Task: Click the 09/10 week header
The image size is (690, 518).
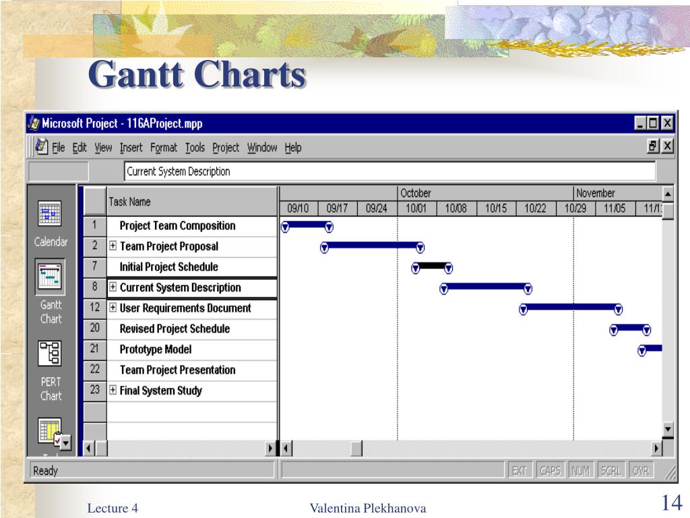Action: [x=299, y=208]
